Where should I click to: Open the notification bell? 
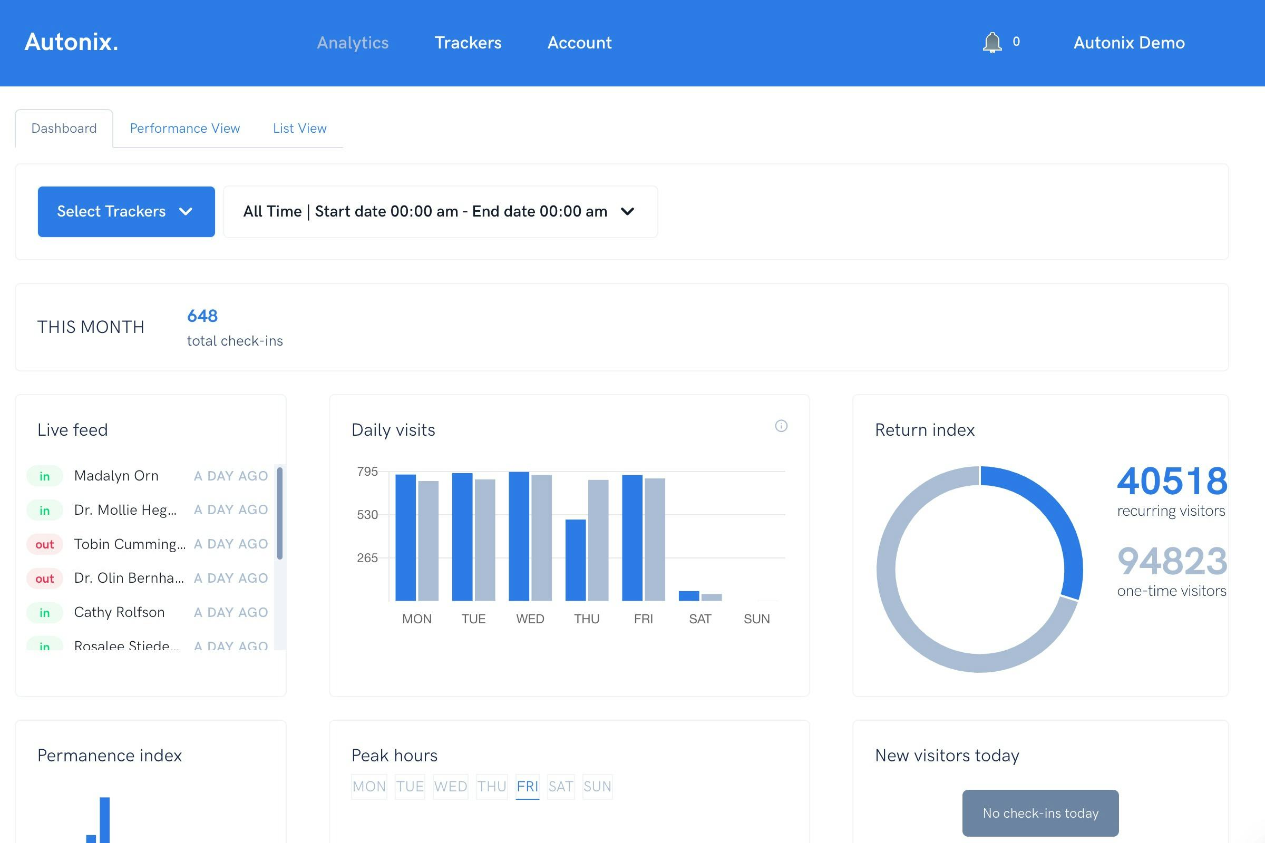(992, 43)
